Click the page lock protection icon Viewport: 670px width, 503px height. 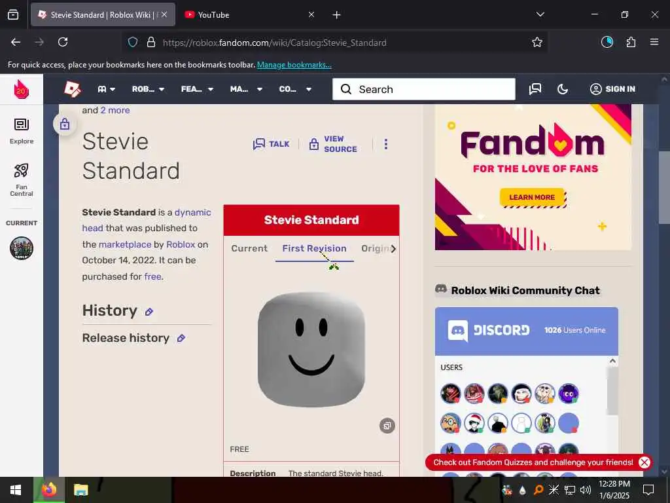point(65,124)
